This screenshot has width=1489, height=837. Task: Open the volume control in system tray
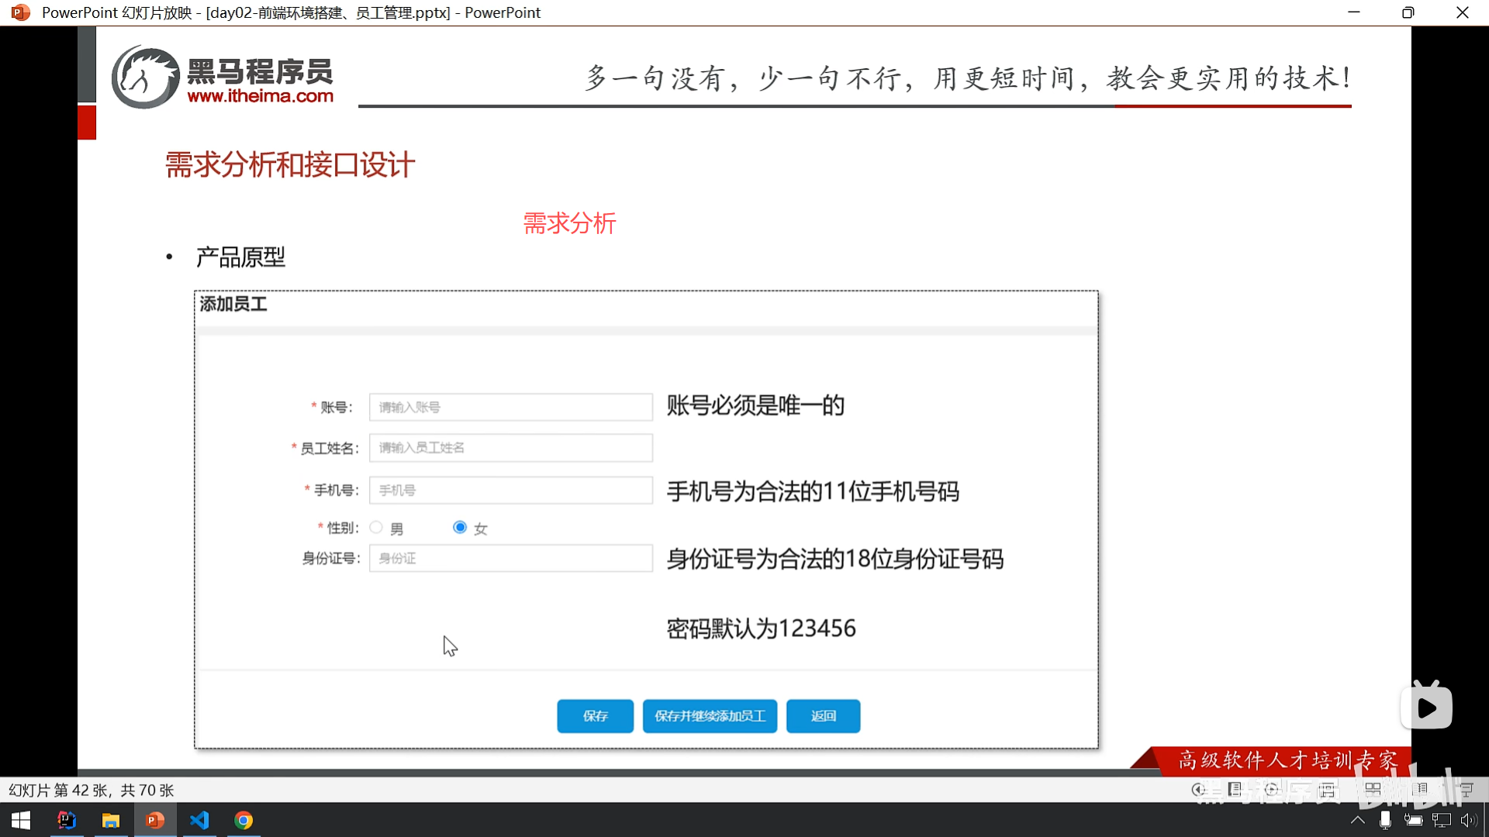1468,820
